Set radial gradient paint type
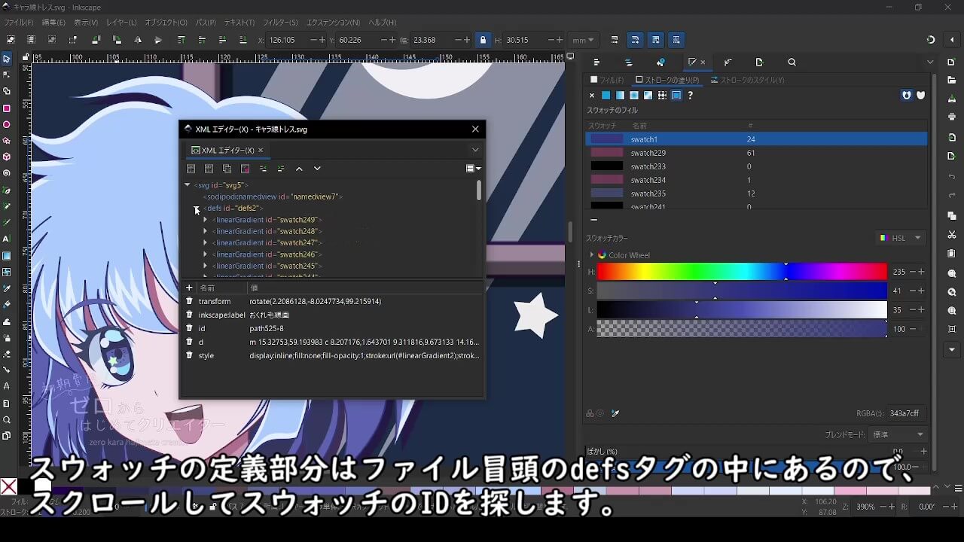Image resolution: width=964 pixels, height=542 pixels. pyautogui.click(x=634, y=96)
